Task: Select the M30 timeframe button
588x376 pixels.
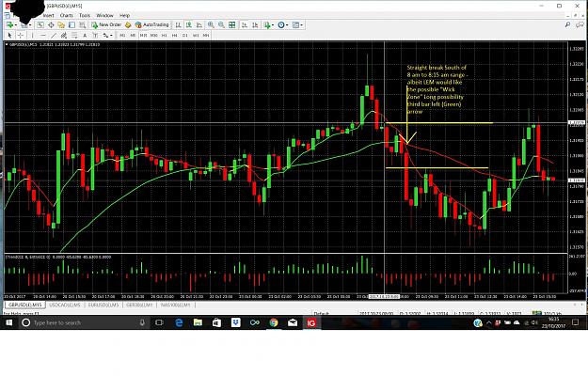Action: [x=153, y=35]
